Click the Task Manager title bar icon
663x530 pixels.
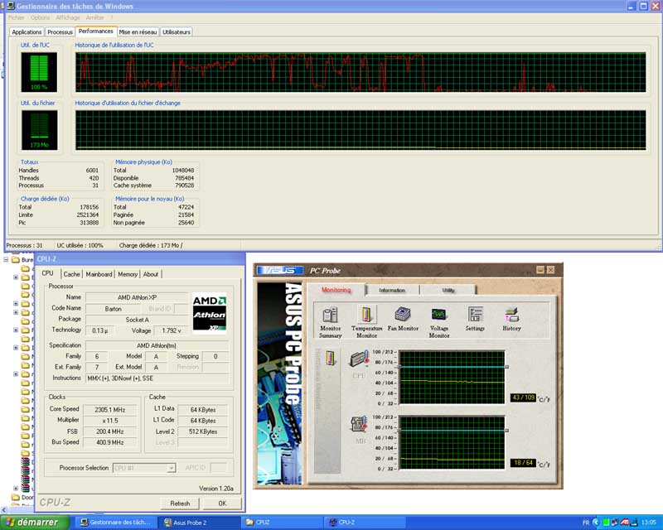(11, 6)
